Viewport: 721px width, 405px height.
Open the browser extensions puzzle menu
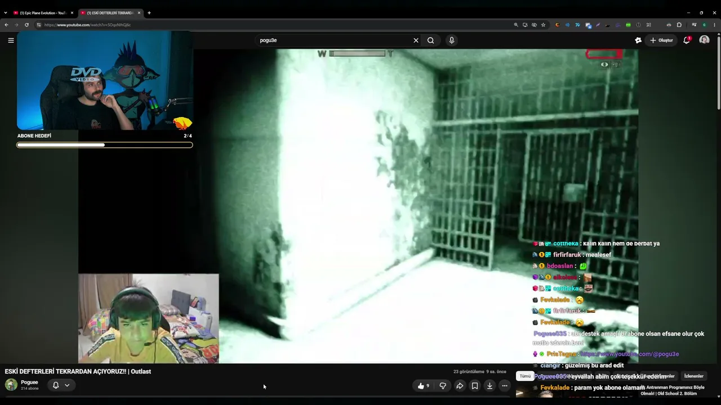(x=679, y=25)
